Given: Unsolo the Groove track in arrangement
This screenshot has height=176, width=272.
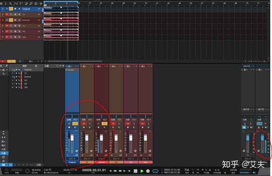Looking at the screenshot, I should coord(11,20).
